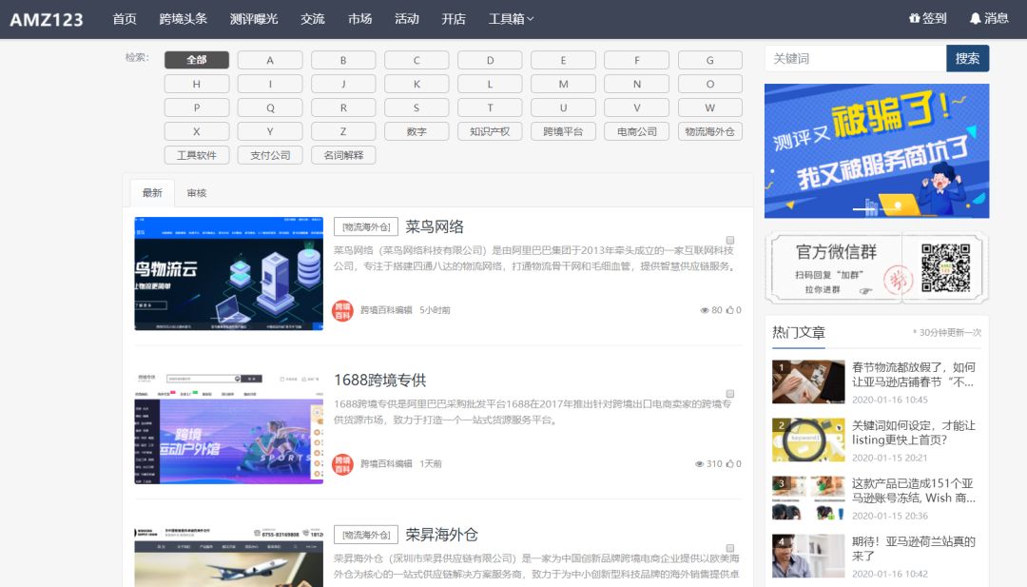This screenshot has width=1027, height=587.
Task: Focus the 关键词 search input field
Action: tap(856, 58)
